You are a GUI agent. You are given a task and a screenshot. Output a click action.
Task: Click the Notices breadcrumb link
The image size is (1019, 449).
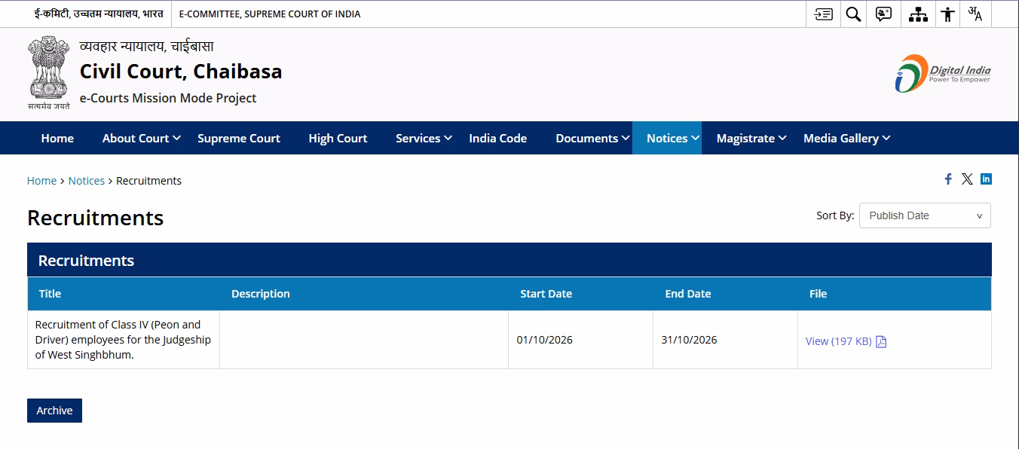[87, 181]
